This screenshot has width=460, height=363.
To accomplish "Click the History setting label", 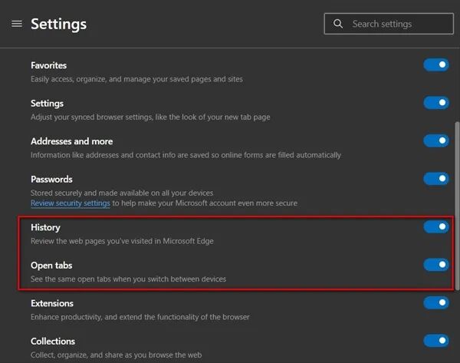I will click(45, 227).
